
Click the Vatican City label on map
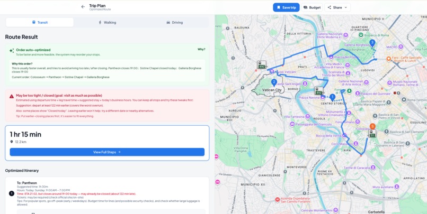pos(272,90)
